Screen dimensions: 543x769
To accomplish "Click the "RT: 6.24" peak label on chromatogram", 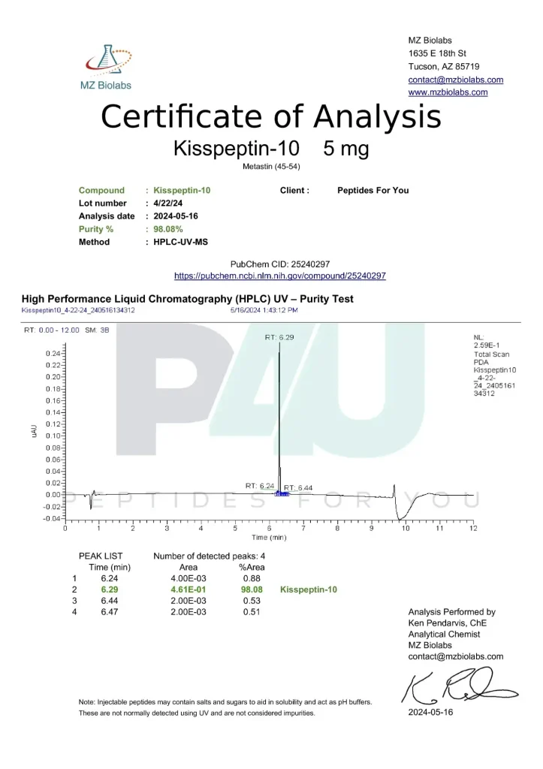I will 259,486.
